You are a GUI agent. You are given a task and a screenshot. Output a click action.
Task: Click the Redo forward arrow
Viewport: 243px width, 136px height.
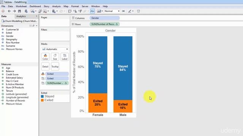point(14,11)
